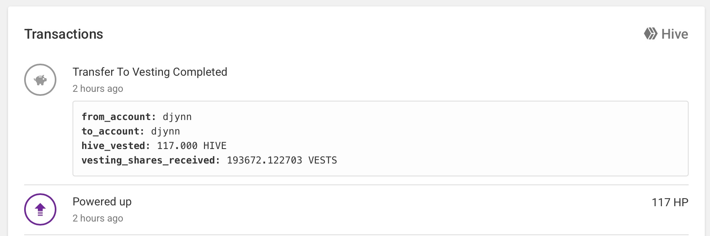The image size is (710, 236).
Task: Click the to_account field label
Action: 113,131
